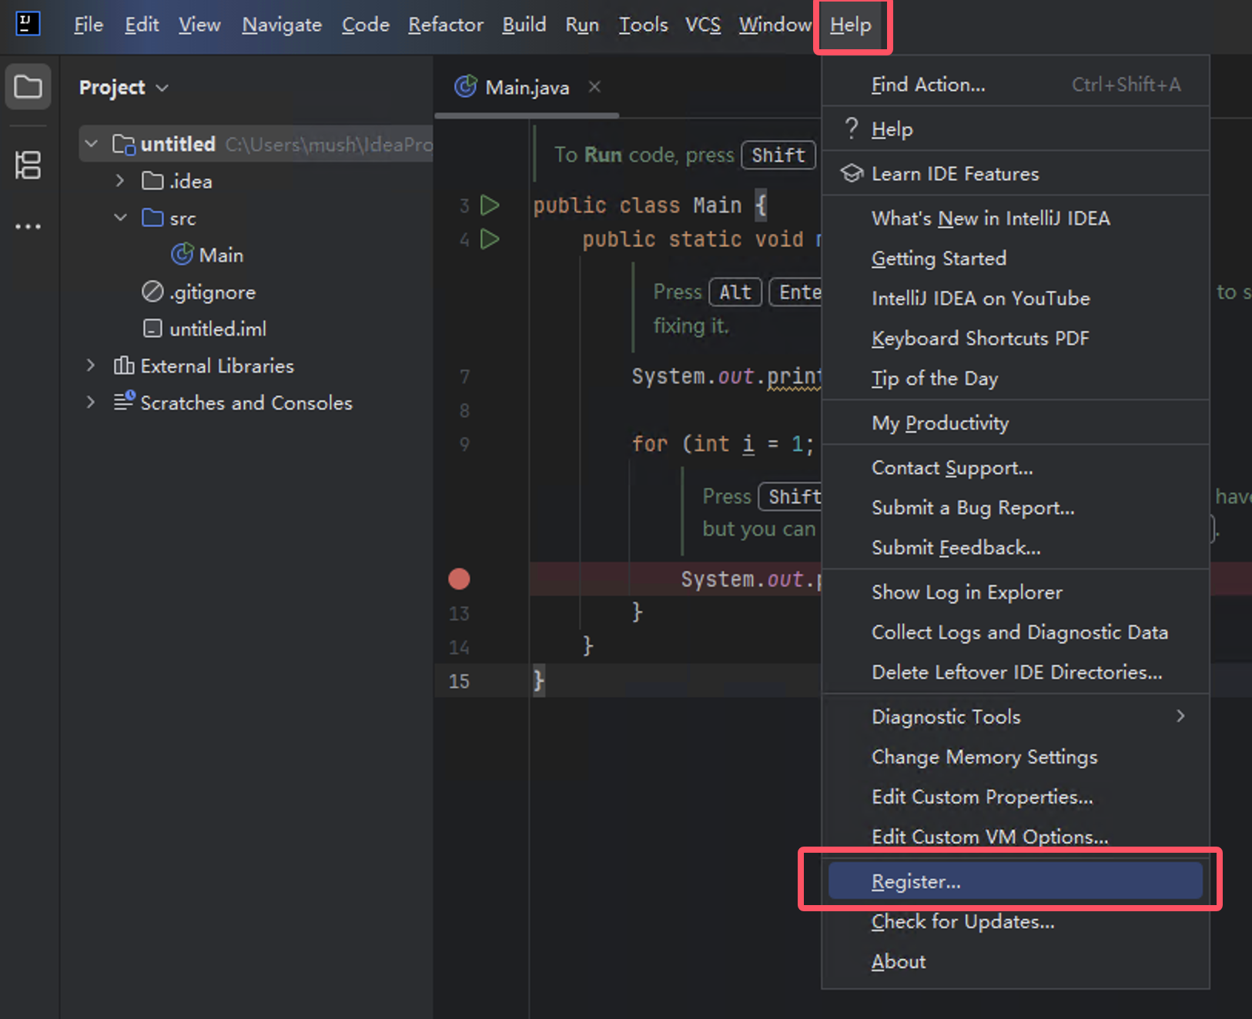
Task: Click Register... in the Help menu
Action: 1016,881
